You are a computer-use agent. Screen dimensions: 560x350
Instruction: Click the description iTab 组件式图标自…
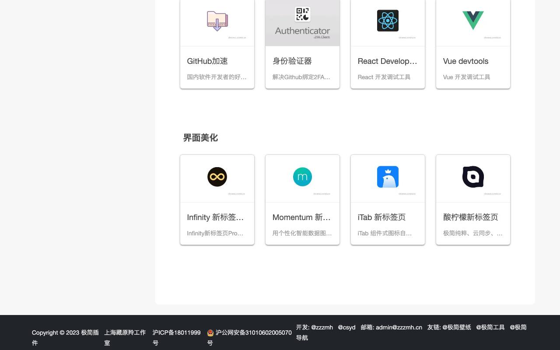(x=385, y=233)
